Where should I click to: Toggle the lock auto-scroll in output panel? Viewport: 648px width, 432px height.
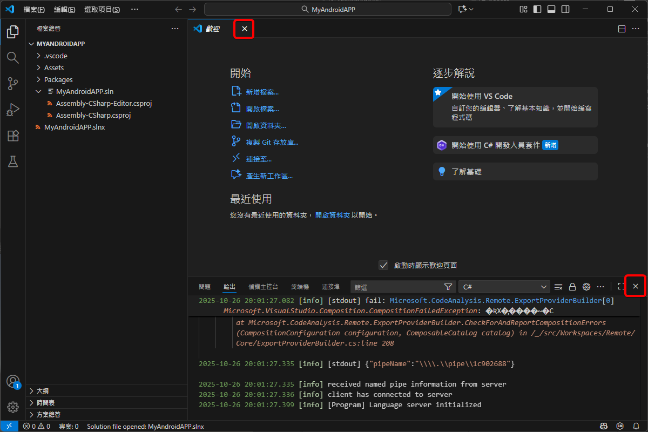click(x=572, y=286)
